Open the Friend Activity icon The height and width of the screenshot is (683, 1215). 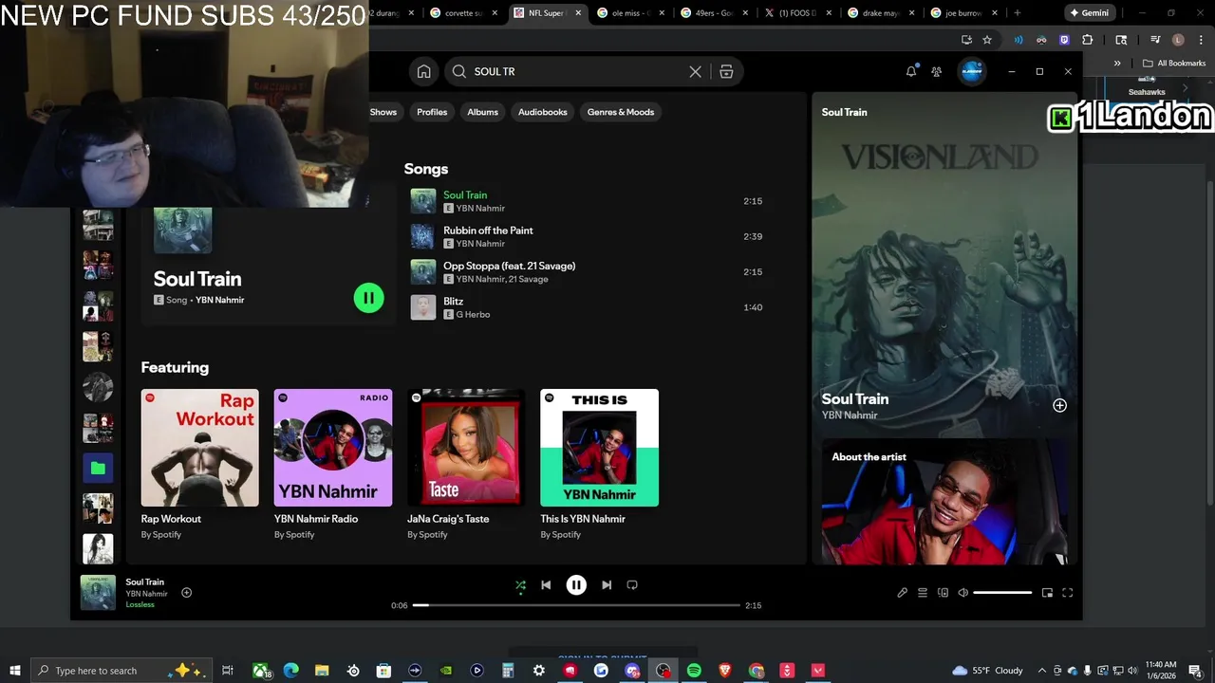937,71
